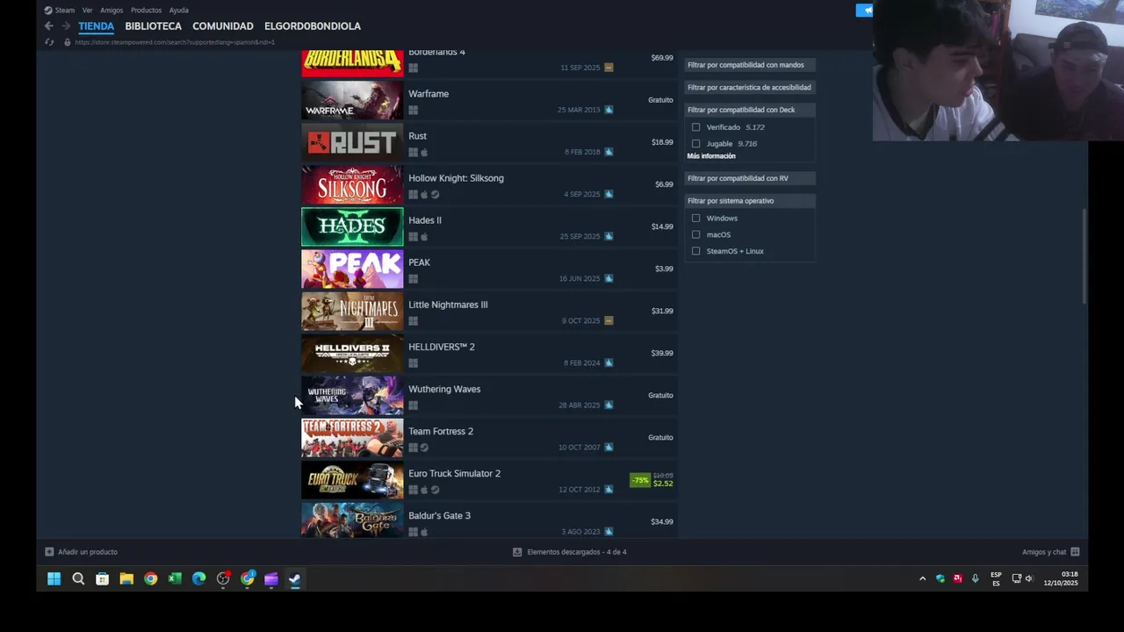Click the -75% discount badge
Viewport: 1124px width, 632px height.
(640, 480)
